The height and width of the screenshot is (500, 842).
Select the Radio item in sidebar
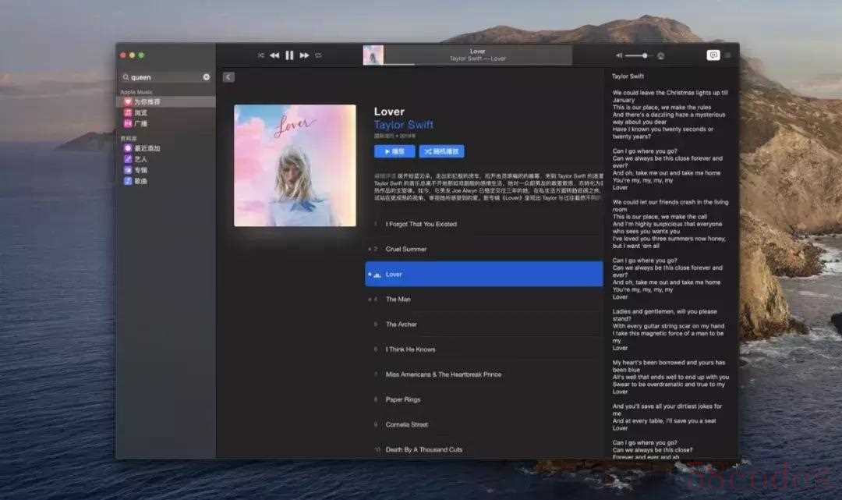pyautogui.click(x=140, y=123)
